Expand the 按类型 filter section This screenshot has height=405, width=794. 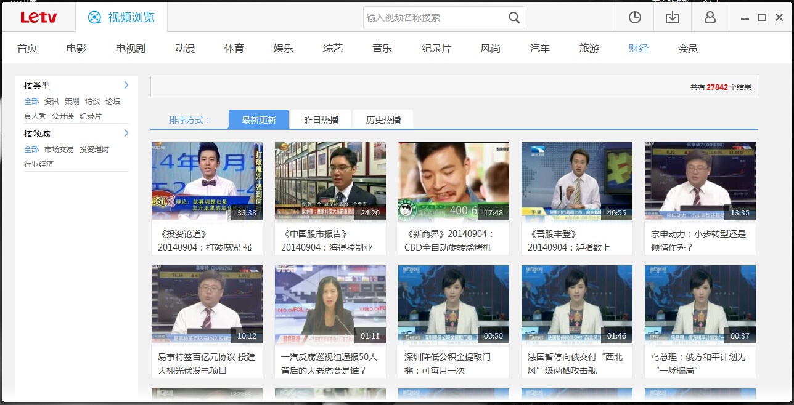click(126, 85)
